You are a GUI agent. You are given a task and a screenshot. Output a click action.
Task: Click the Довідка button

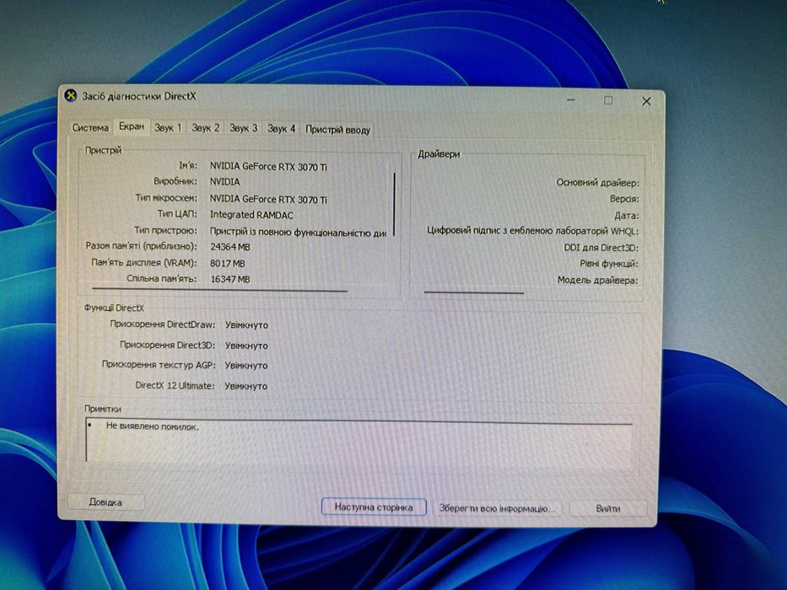[x=105, y=502]
